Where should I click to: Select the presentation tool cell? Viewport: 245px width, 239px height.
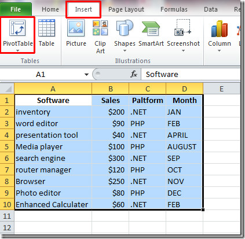[53, 135]
